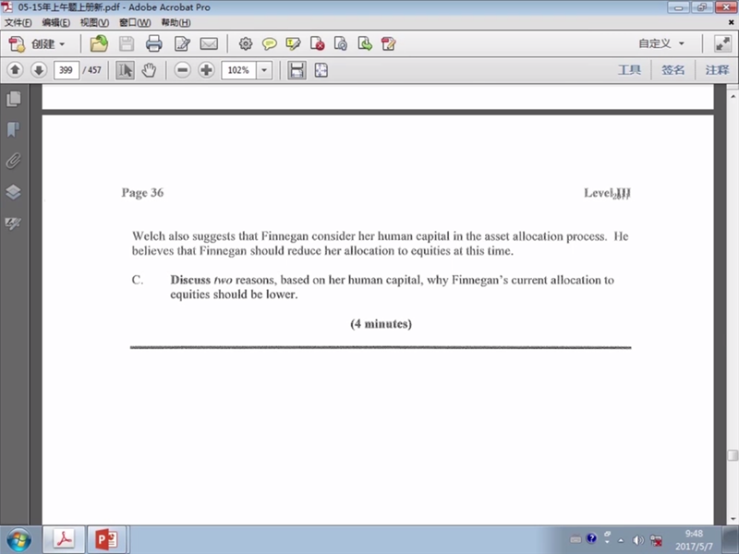Toggle the text selection cursor tool
The image size is (739, 554).
pyautogui.click(x=125, y=70)
